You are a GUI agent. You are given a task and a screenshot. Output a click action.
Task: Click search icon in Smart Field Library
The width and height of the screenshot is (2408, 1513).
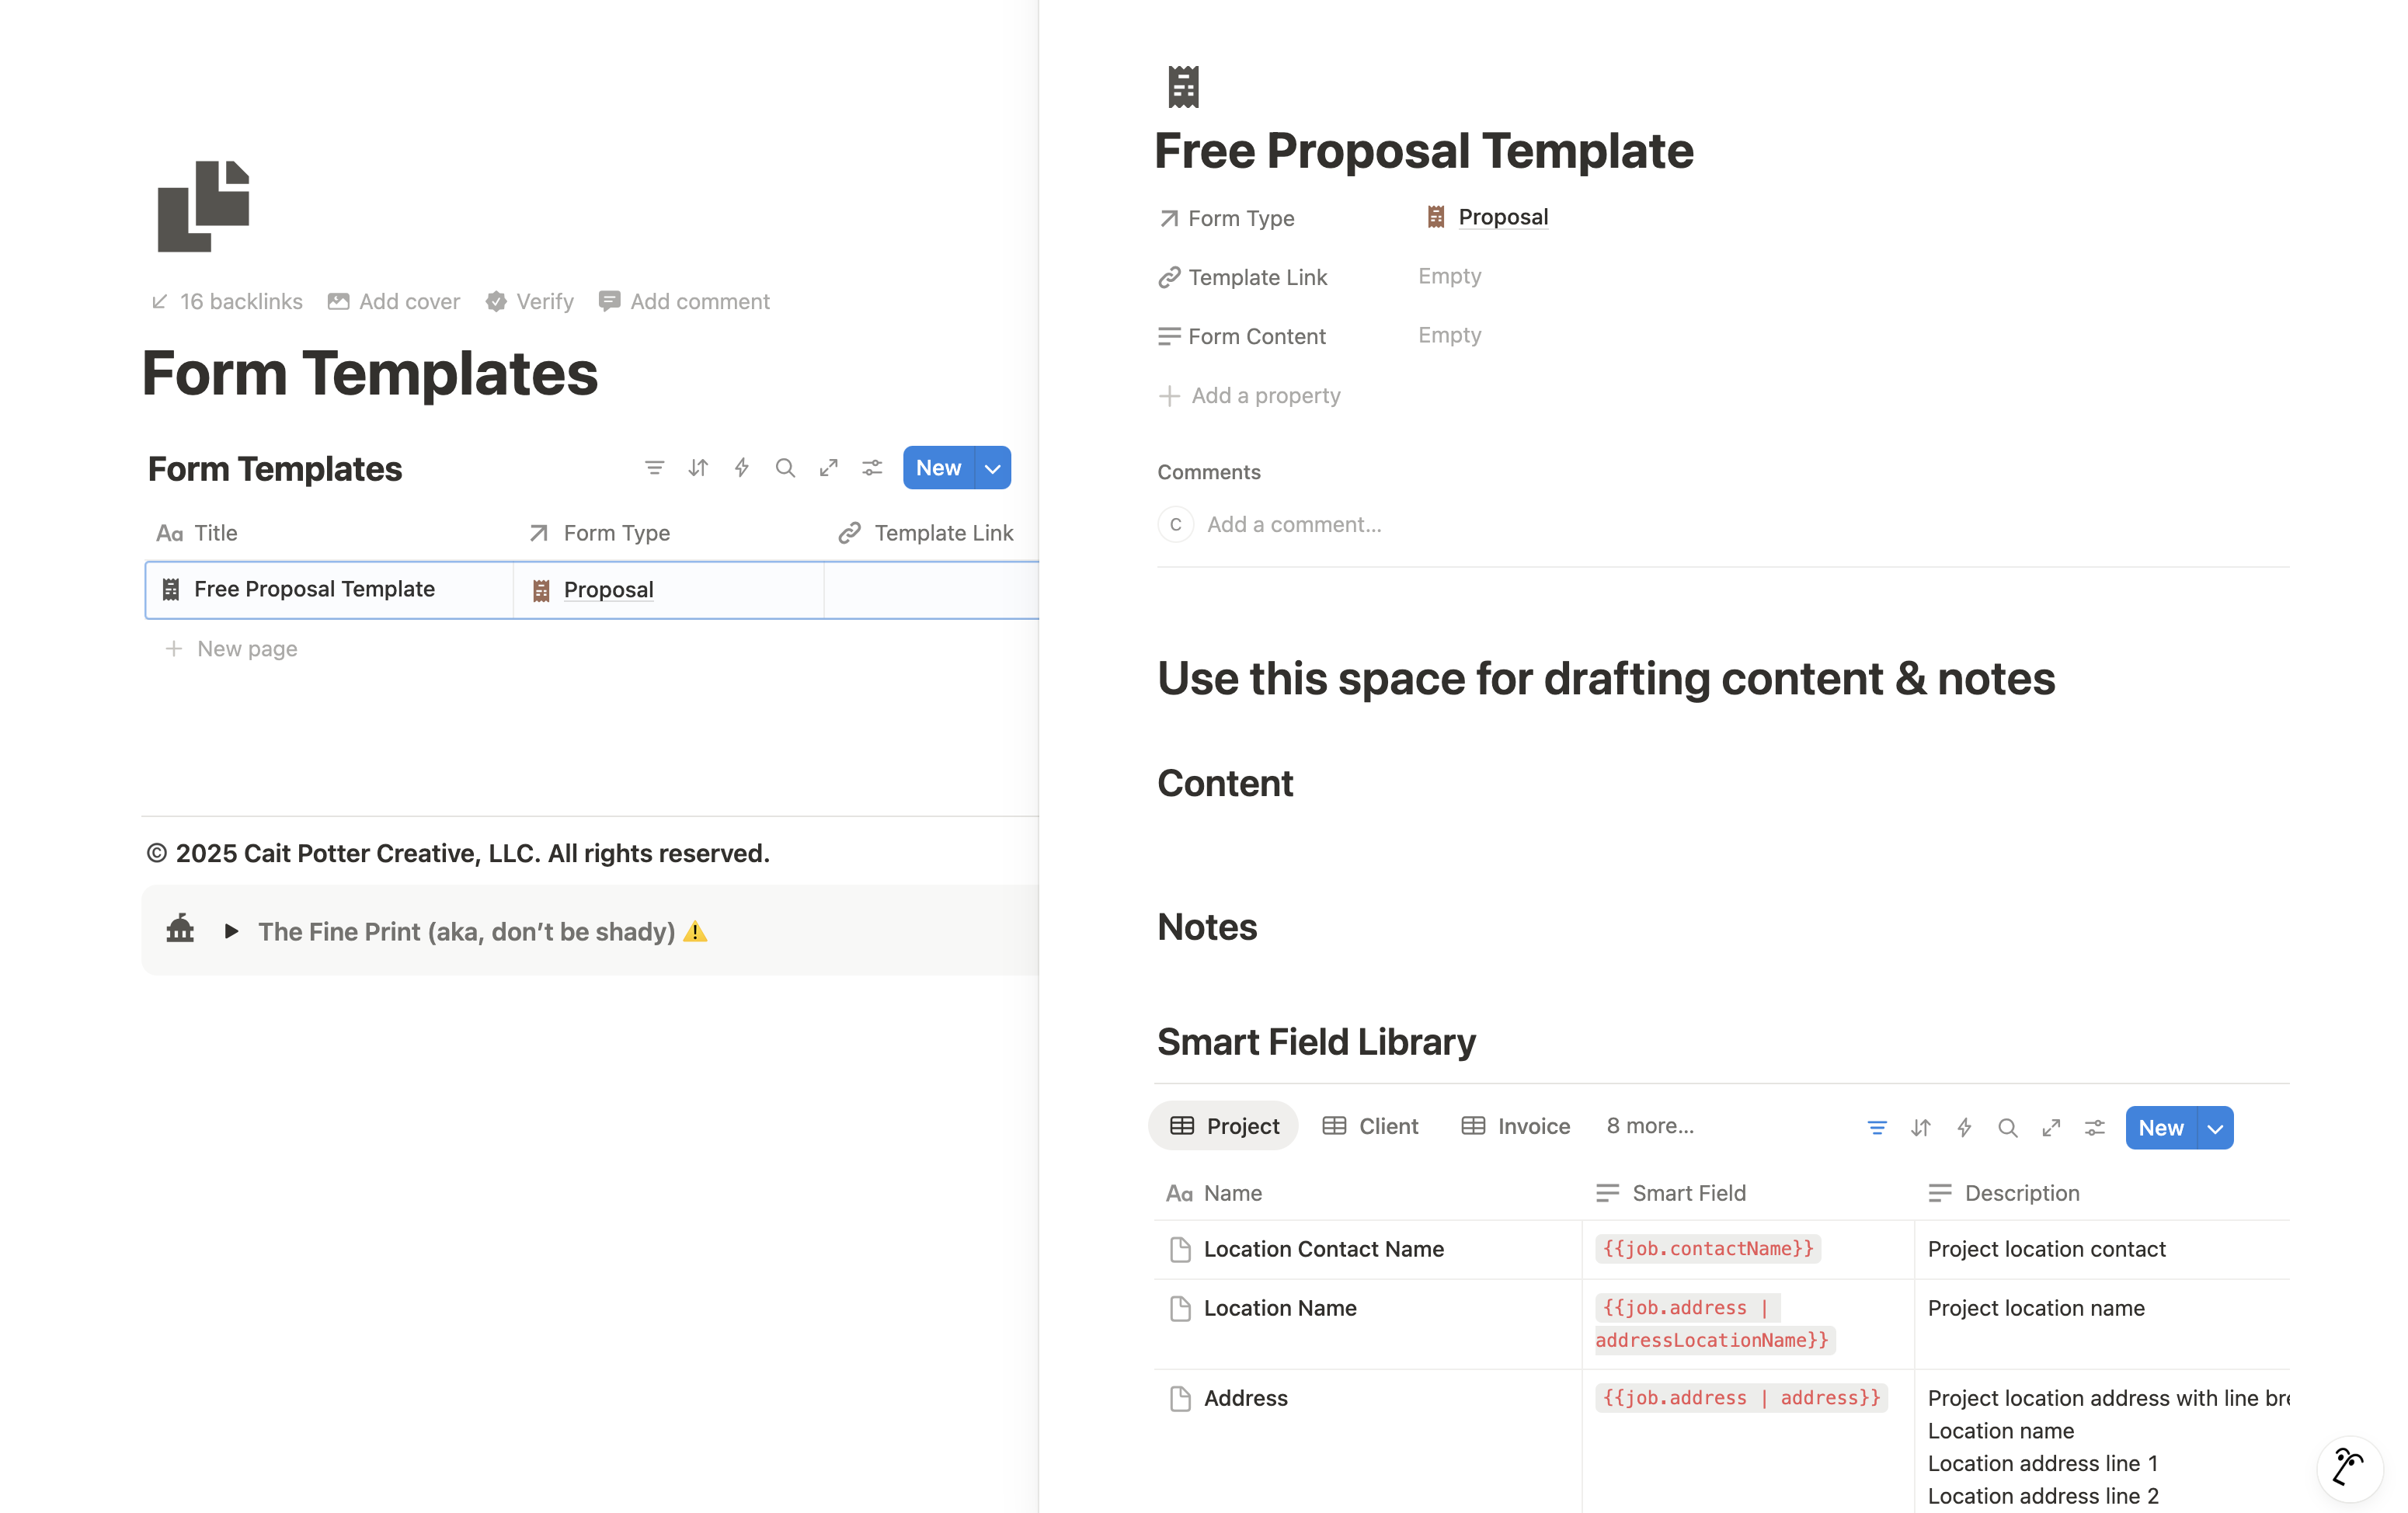pyautogui.click(x=2007, y=1128)
